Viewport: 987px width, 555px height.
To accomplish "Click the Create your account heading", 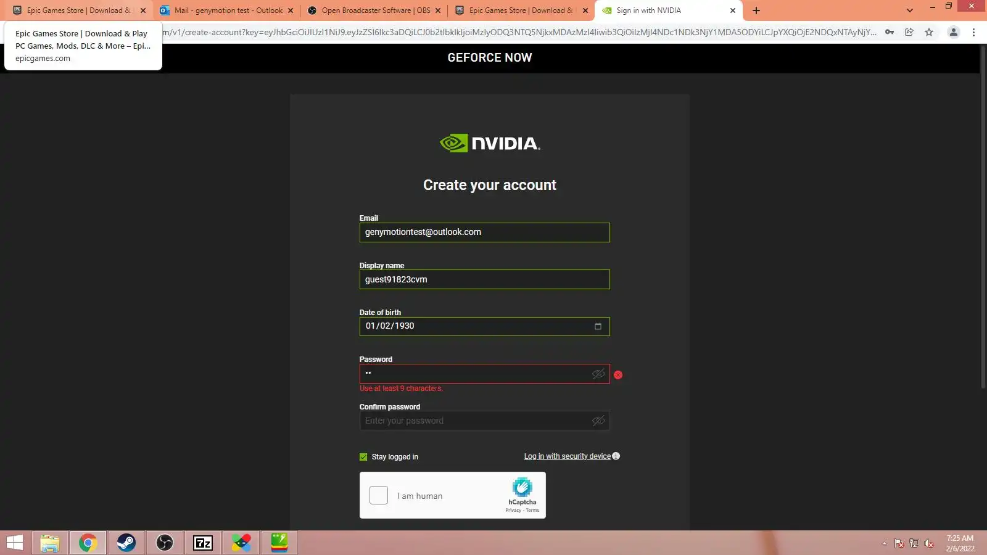I will click(490, 185).
